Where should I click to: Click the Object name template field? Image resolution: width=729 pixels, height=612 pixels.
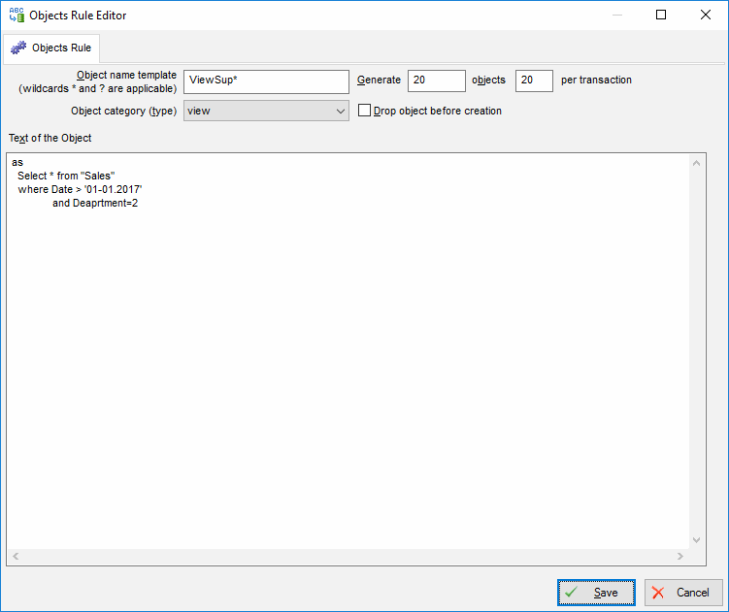pos(266,81)
